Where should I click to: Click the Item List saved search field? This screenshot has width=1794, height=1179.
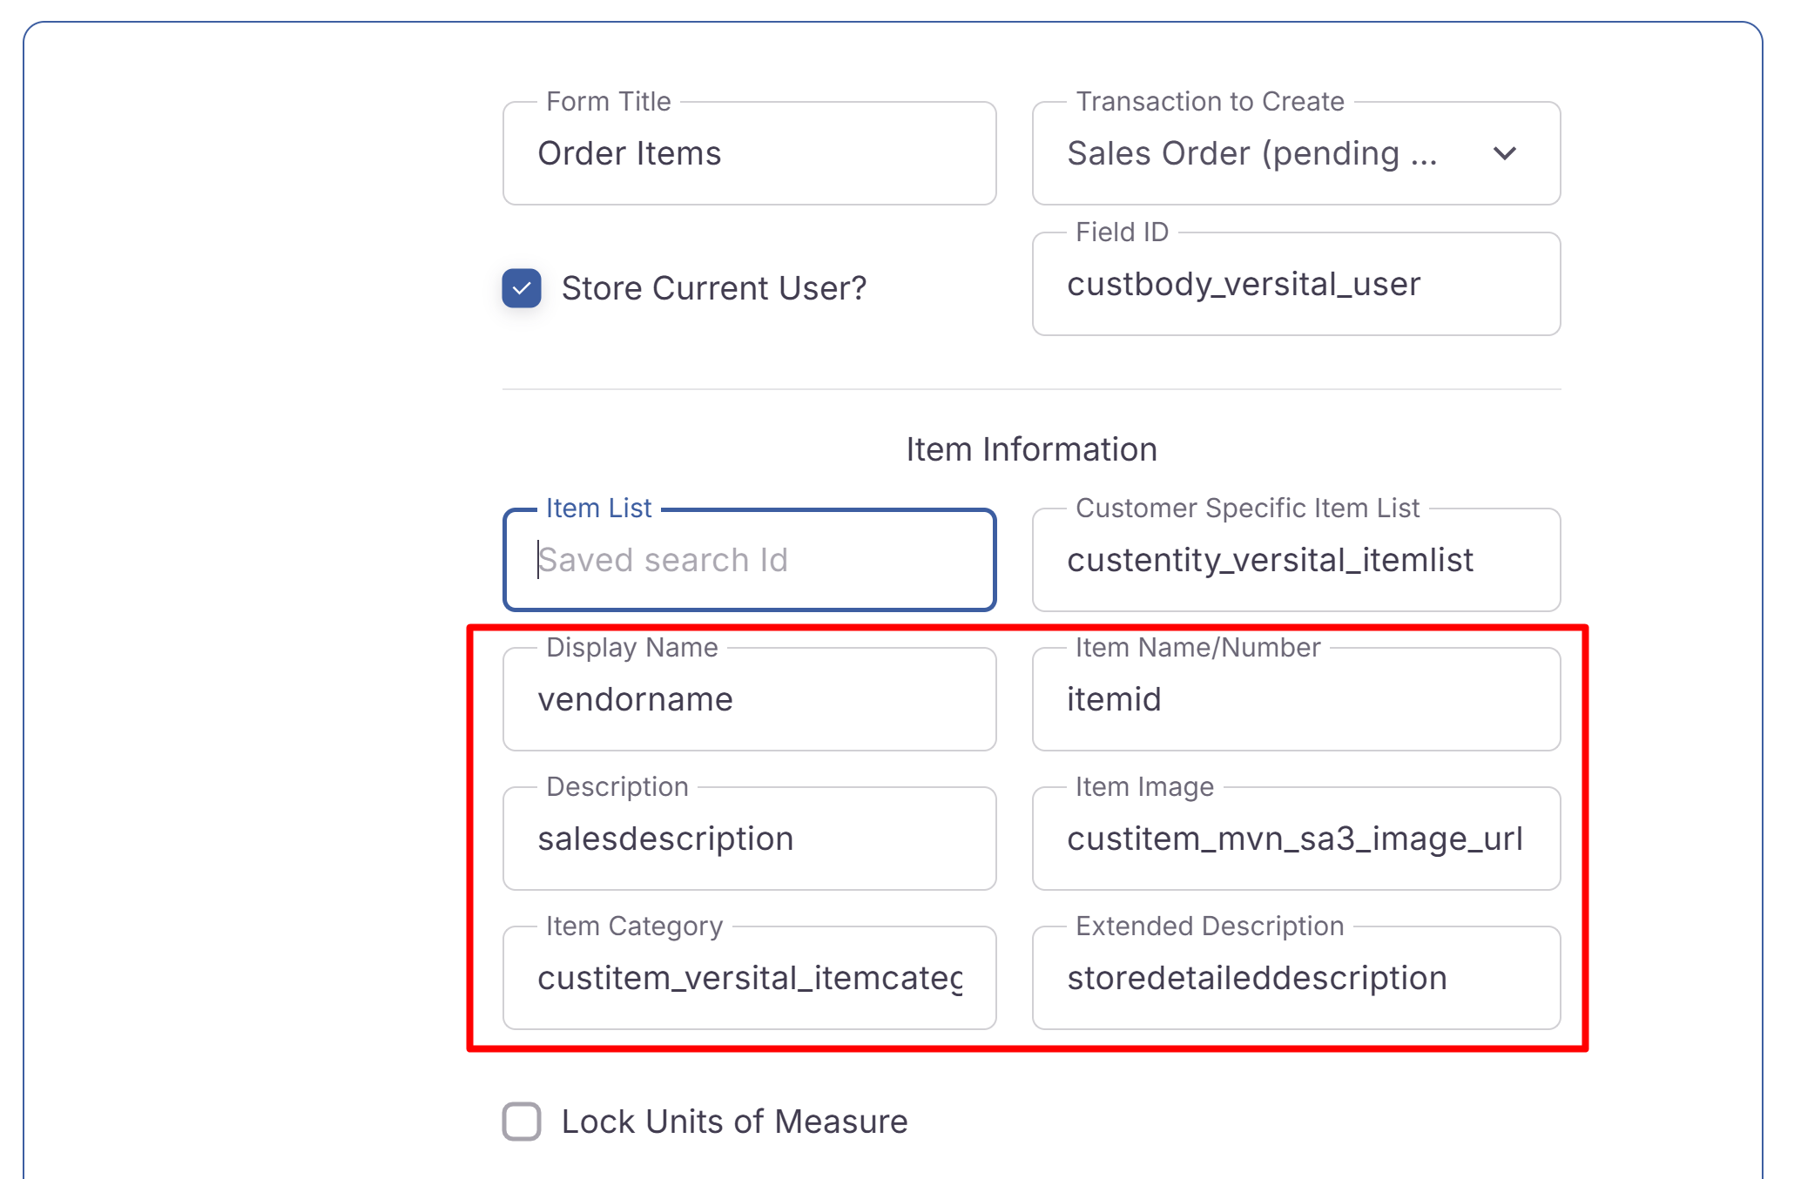(749, 560)
